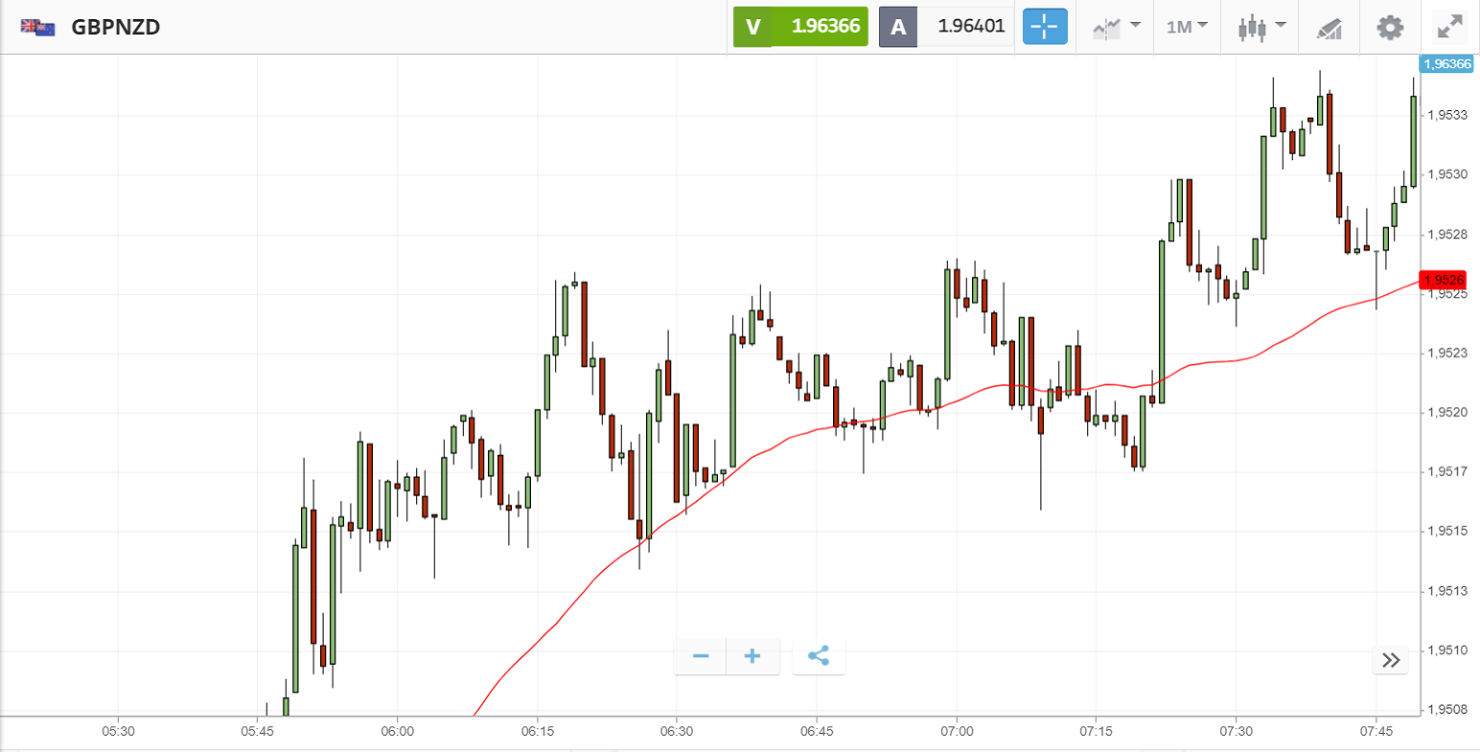Click the green V sell price button
This screenshot has height=752, width=1480.
tap(800, 27)
